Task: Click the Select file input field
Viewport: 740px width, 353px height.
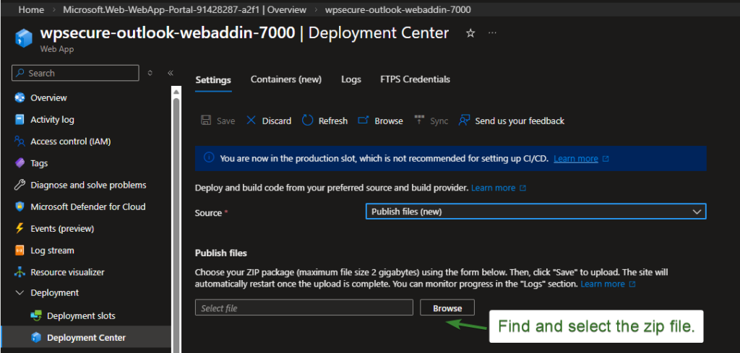Action: coord(304,308)
